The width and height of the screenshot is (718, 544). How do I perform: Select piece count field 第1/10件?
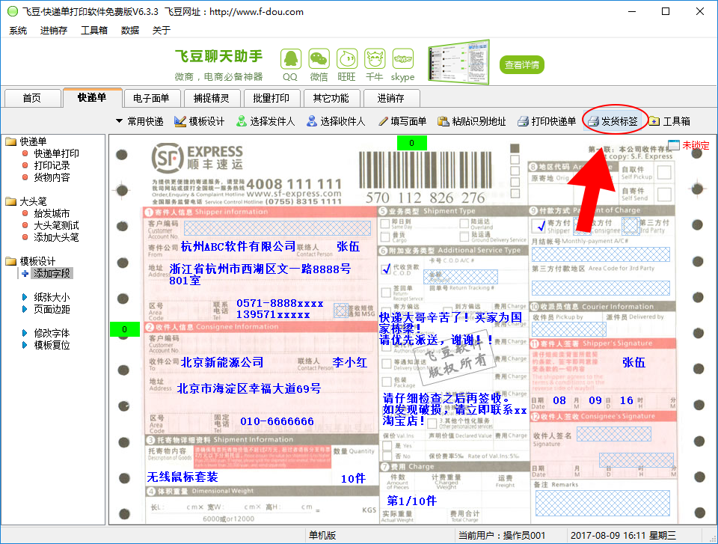tap(411, 501)
